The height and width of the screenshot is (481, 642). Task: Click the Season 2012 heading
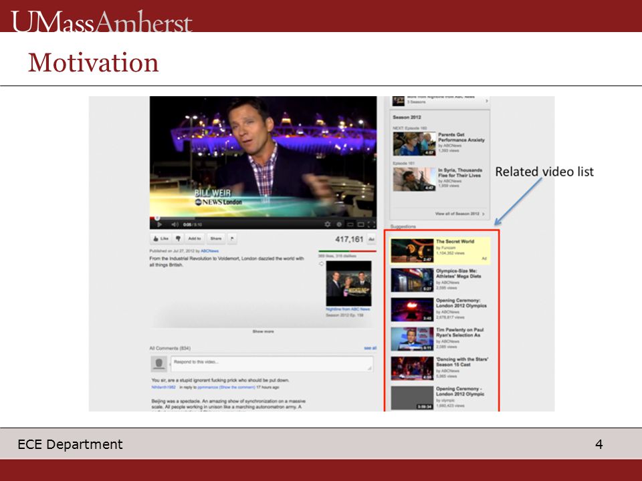(407, 118)
